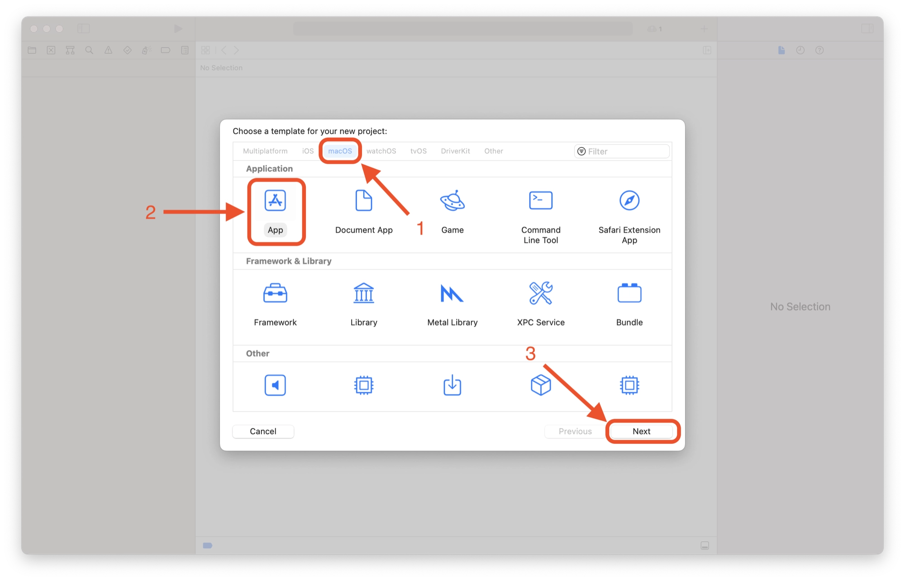Image resolution: width=905 pixels, height=581 pixels.
Task: Open the Debug navigator icon
Action: [x=147, y=50]
